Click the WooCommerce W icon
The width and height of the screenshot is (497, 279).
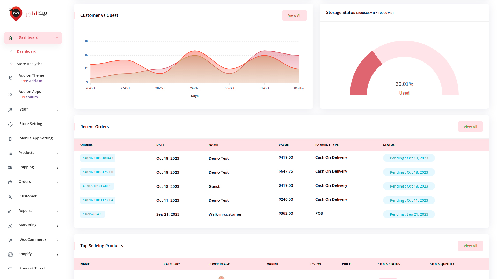(10, 240)
